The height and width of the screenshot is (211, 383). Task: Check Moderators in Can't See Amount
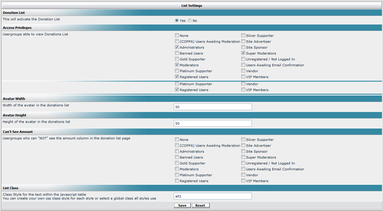(177, 169)
